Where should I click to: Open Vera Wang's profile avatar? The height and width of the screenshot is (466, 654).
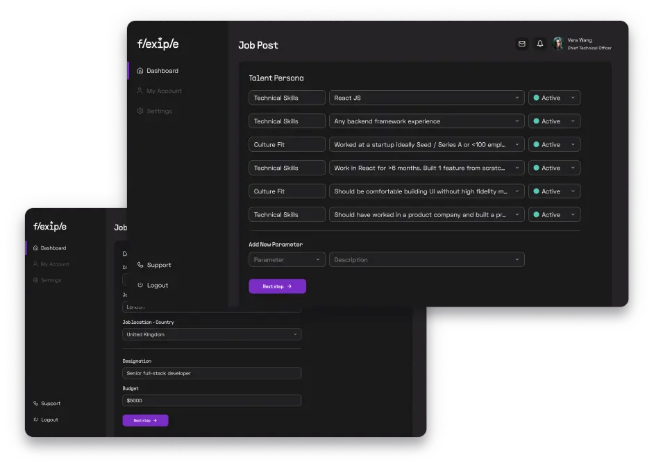(557, 44)
